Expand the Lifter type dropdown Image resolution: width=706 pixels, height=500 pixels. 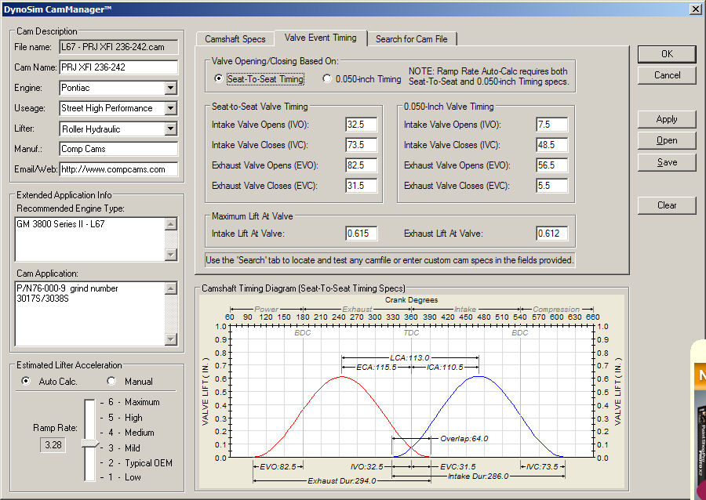pyautogui.click(x=171, y=129)
